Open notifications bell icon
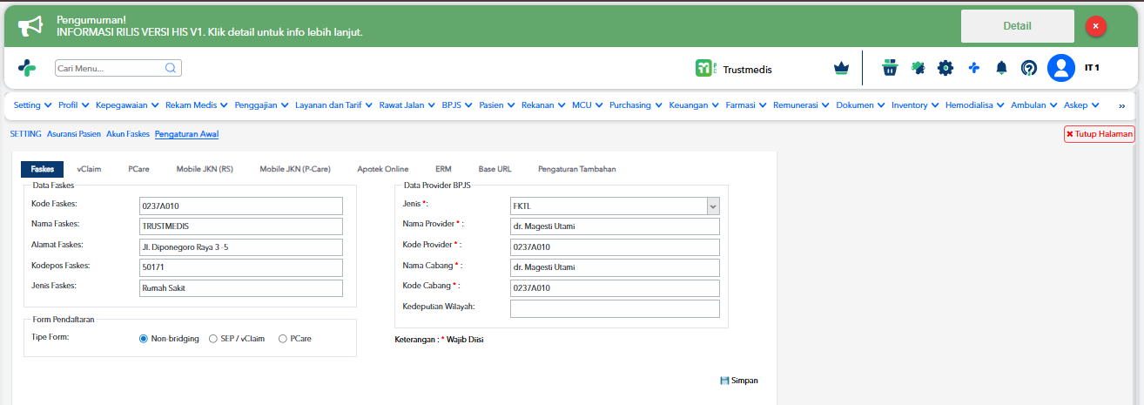Image resolution: width=1144 pixels, height=405 pixels. (1001, 68)
